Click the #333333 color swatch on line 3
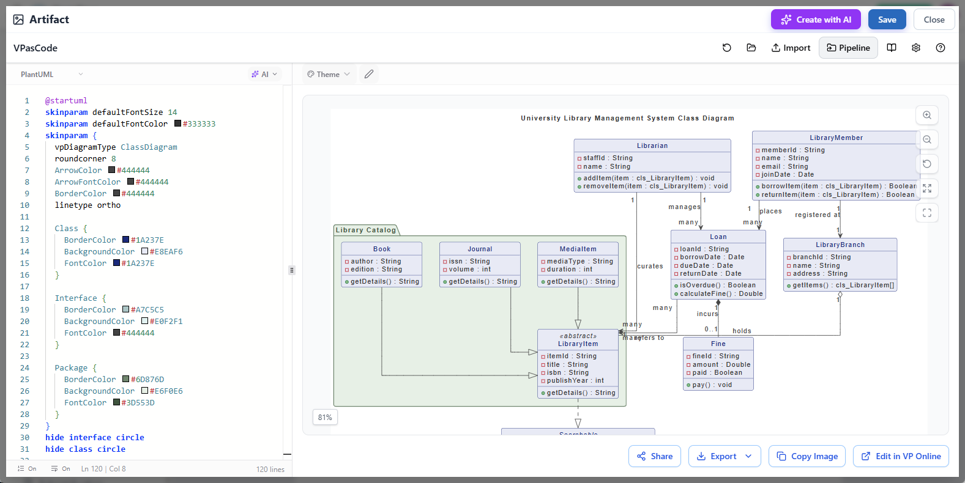This screenshot has width=965, height=483. 177,124
